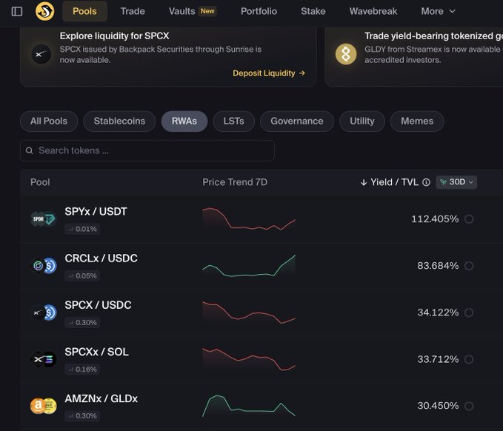Image resolution: width=503 pixels, height=431 pixels.
Task: Click the sort arrow beside Yield / TVL
Action: 364,182
